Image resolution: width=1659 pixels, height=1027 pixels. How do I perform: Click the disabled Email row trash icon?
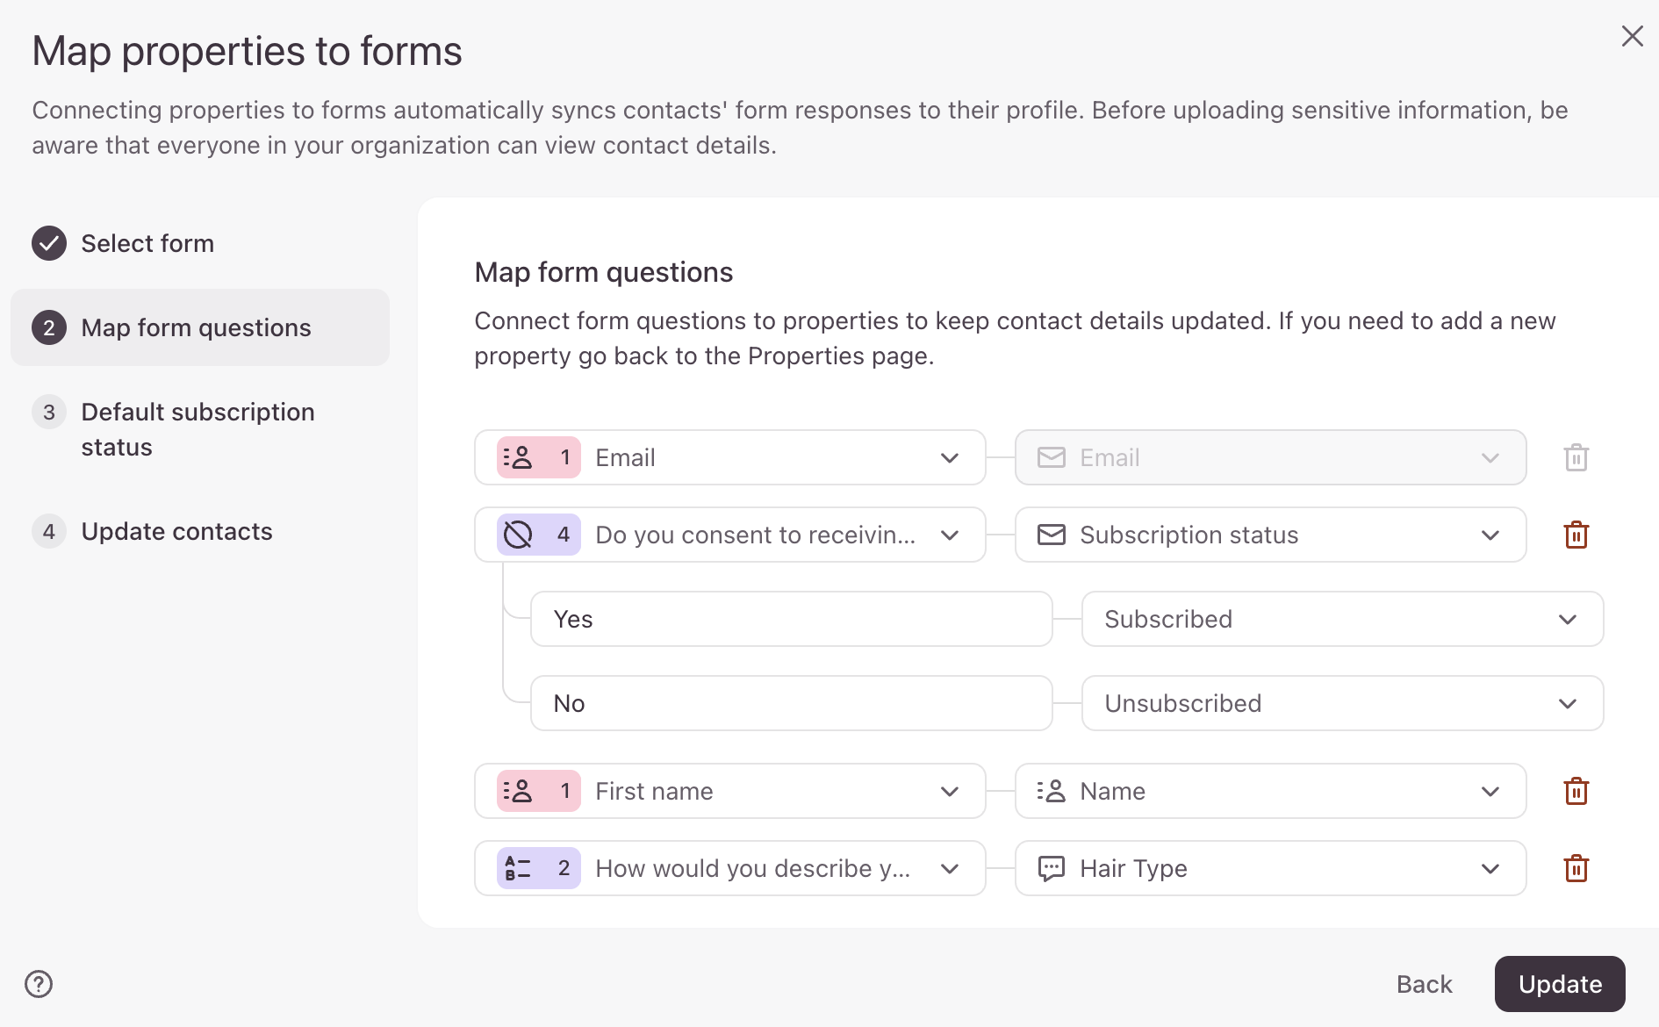pos(1576,457)
